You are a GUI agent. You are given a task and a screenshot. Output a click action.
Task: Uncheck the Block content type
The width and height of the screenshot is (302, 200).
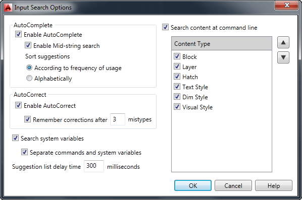[177, 56]
